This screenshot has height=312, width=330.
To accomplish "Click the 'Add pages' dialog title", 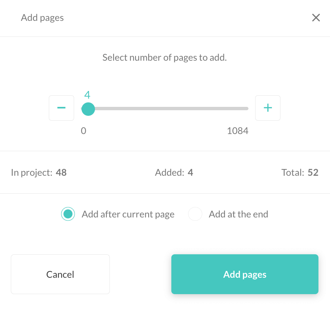I will pos(42,17).
